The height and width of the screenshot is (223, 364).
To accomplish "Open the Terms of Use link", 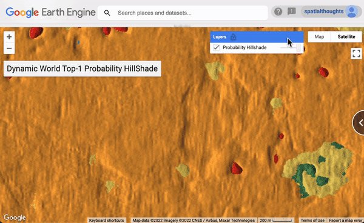I will coord(312,220).
